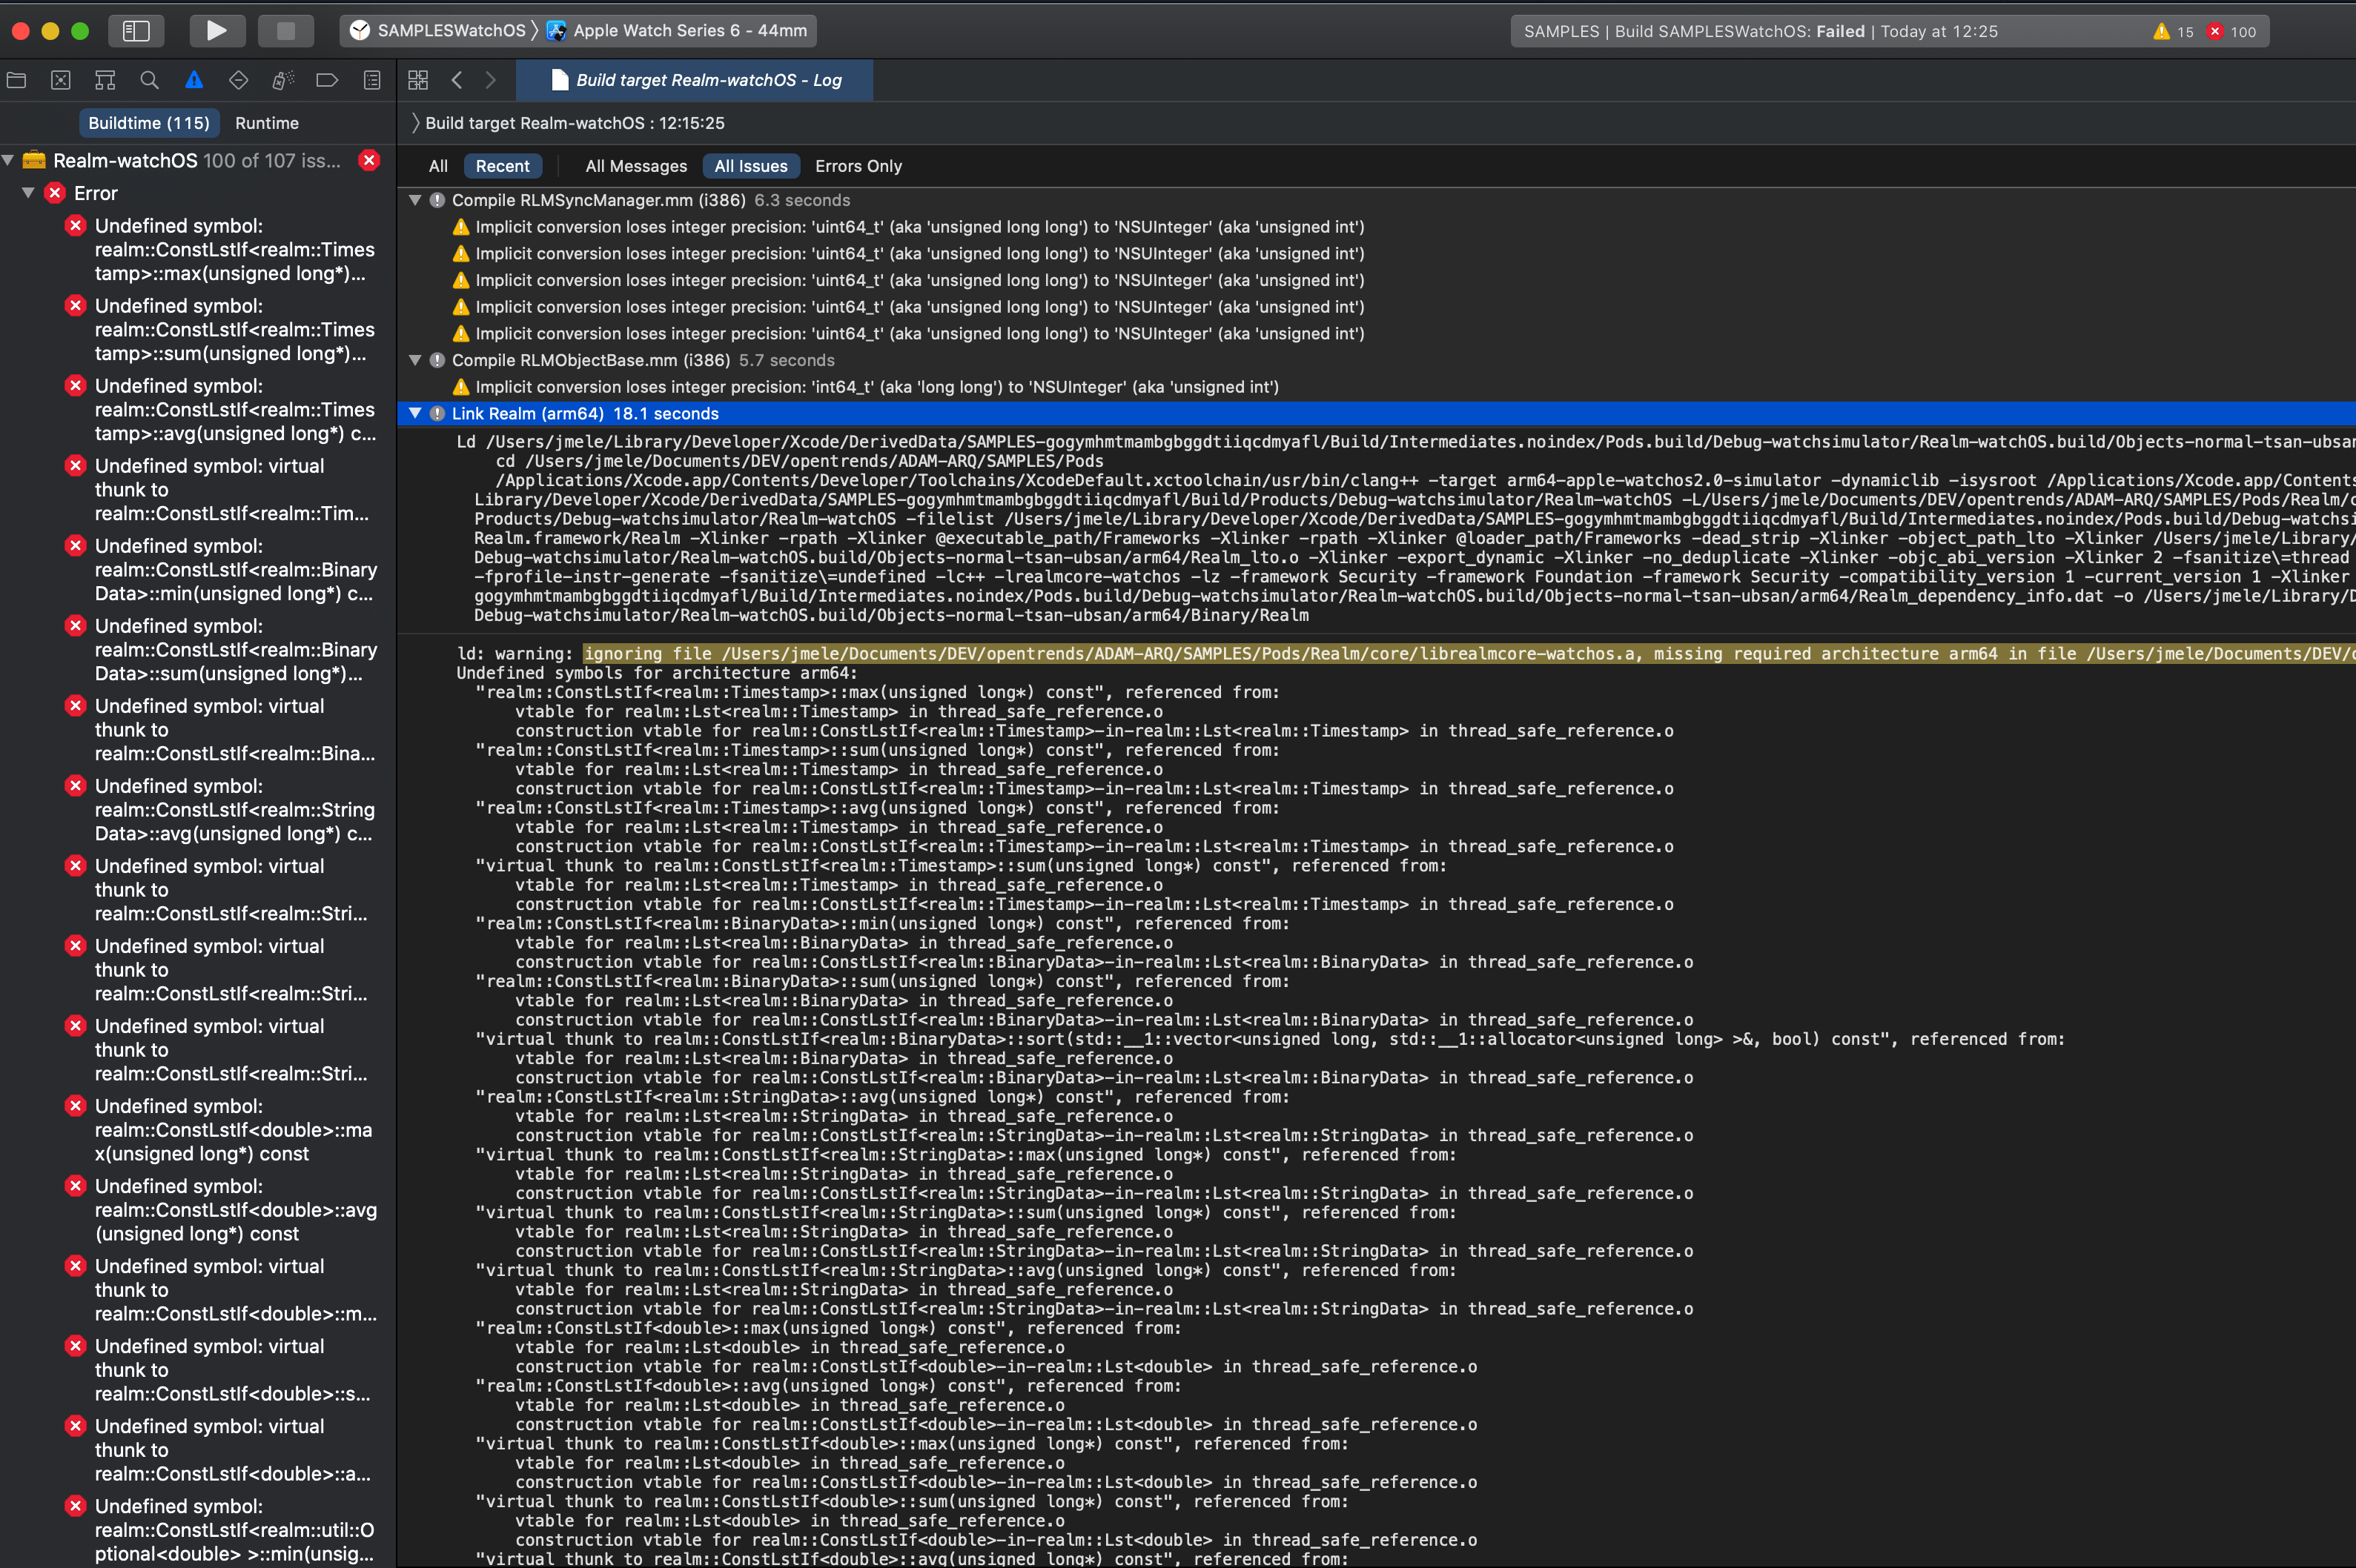2356x1568 pixels.
Task: Click the Run (play) build button
Action: point(217,31)
